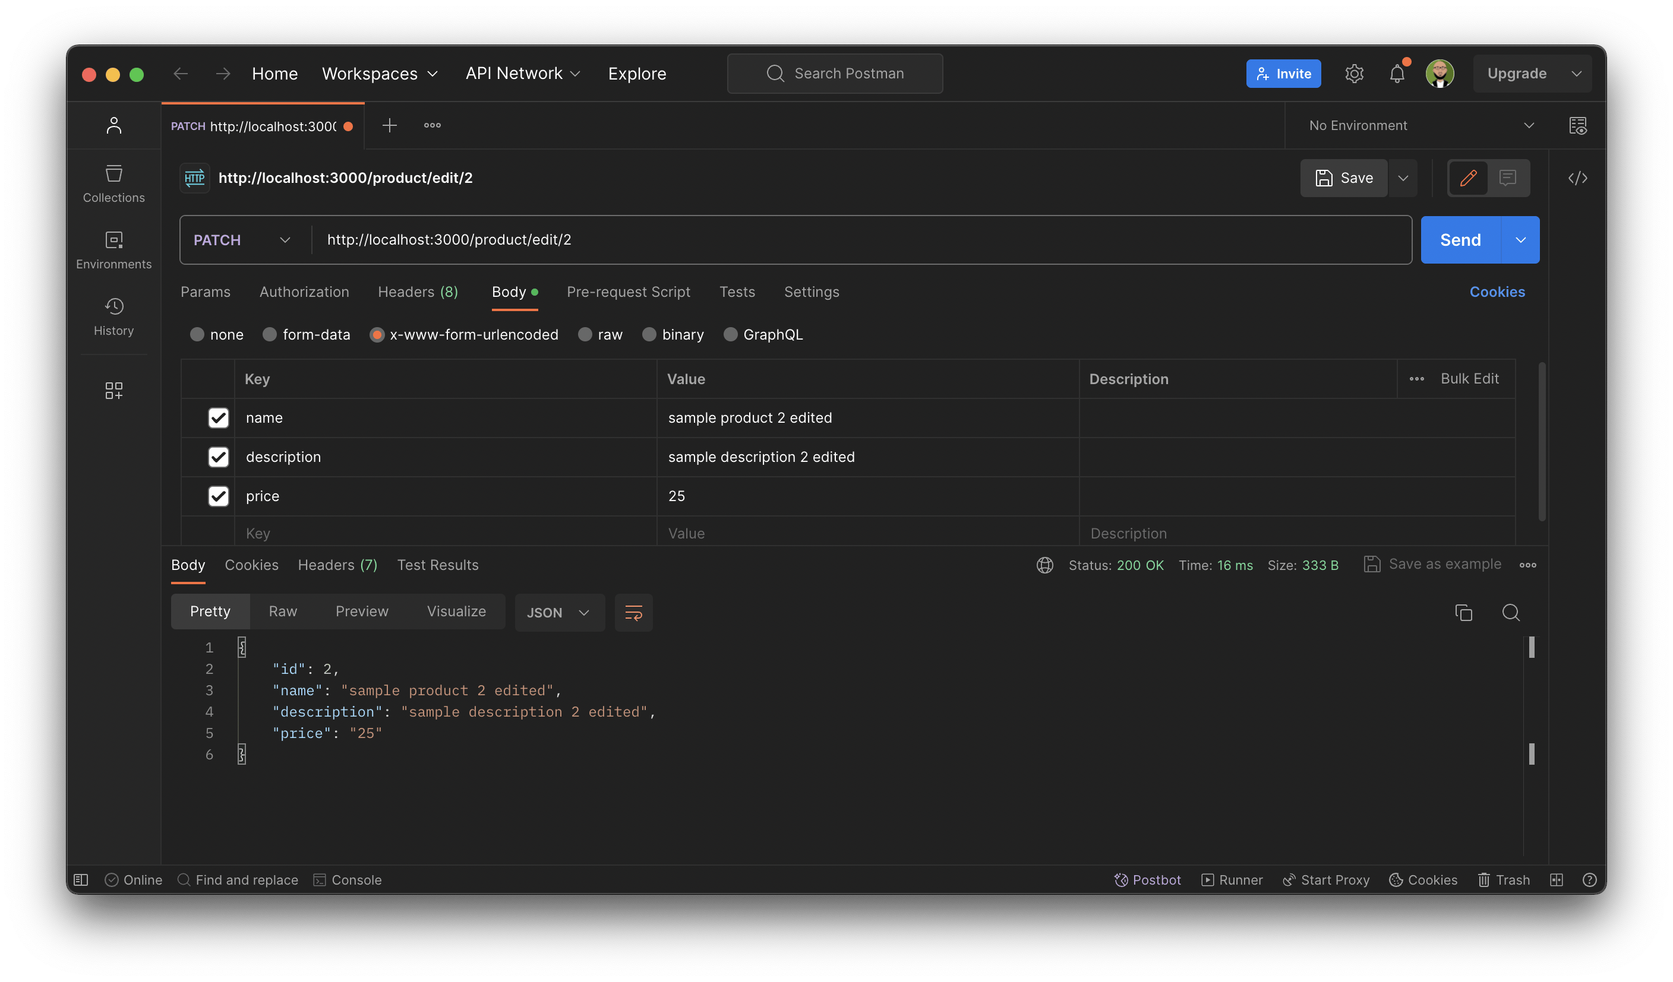Open the comments panel
This screenshot has height=982, width=1673.
point(1508,177)
